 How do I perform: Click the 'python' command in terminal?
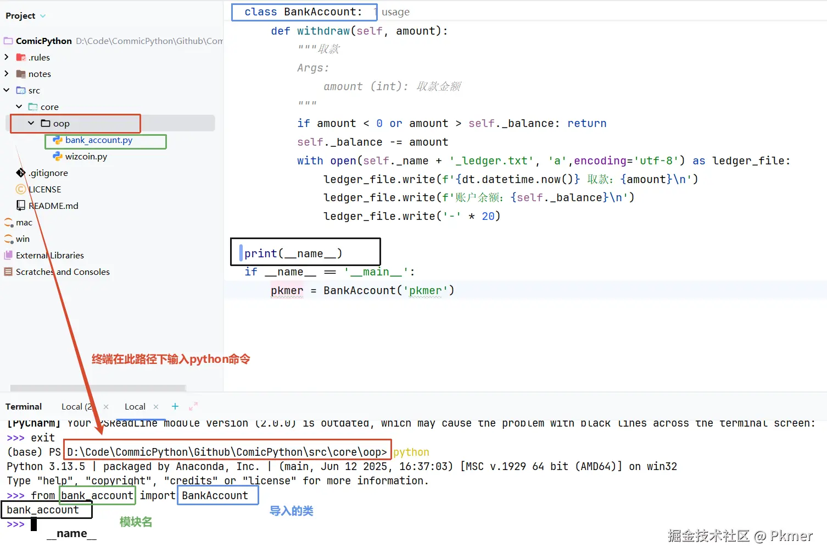coord(411,452)
